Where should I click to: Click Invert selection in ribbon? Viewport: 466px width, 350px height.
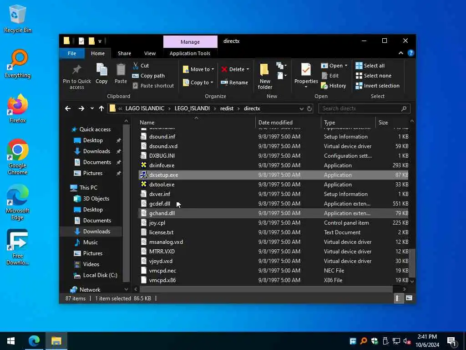coord(377,86)
